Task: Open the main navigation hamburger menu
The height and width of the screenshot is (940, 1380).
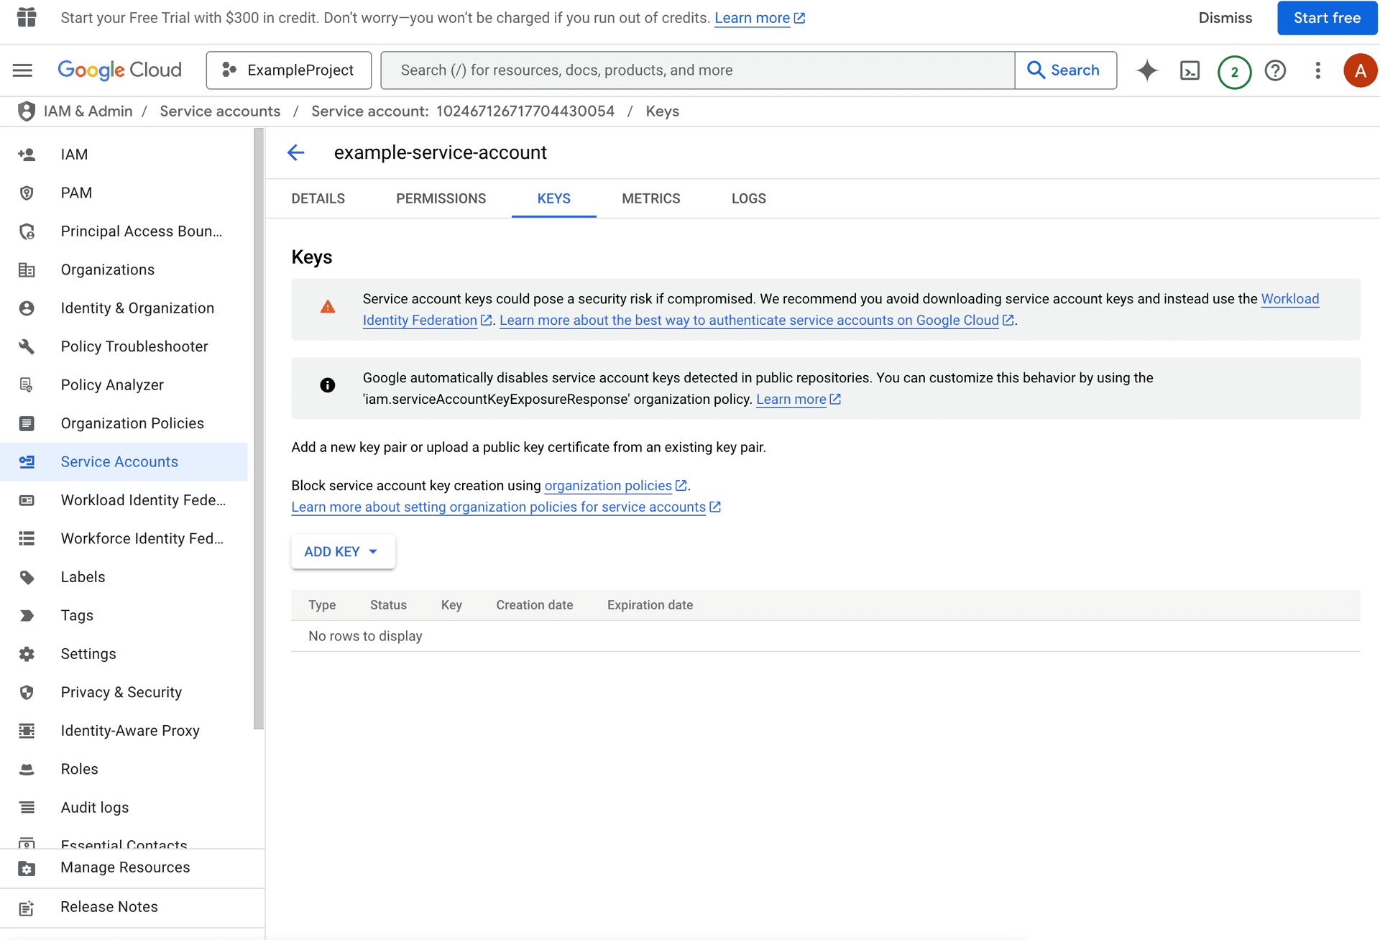Action: (23, 70)
